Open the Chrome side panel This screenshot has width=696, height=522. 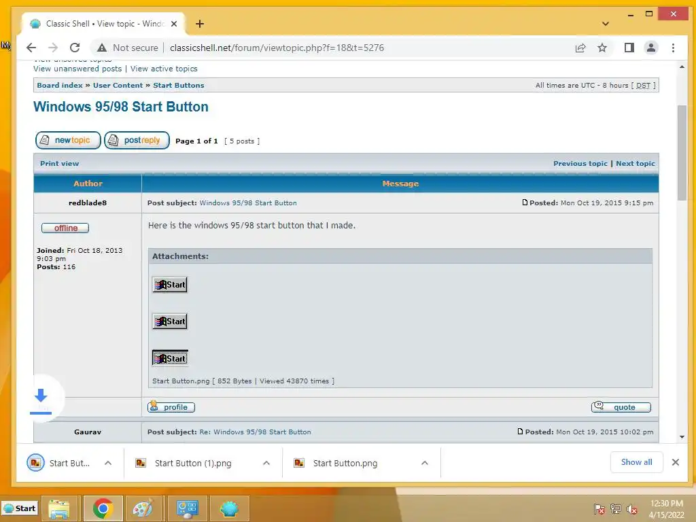(629, 48)
